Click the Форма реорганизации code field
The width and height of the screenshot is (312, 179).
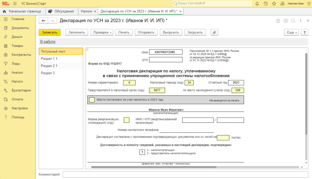click(126, 120)
